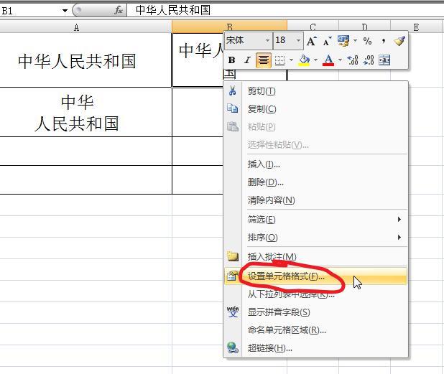Screen dimensions: 444x374
Task: Click the Format Cells icon
Action: pyautogui.click(x=232, y=276)
